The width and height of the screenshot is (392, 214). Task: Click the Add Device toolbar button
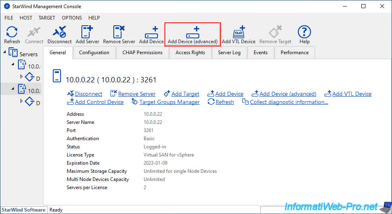151,34
